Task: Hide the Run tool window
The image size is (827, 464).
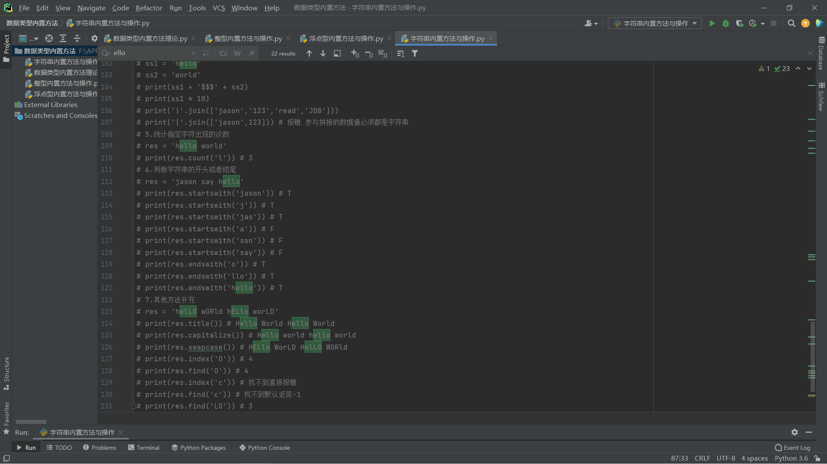Action: tap(809, 432)
